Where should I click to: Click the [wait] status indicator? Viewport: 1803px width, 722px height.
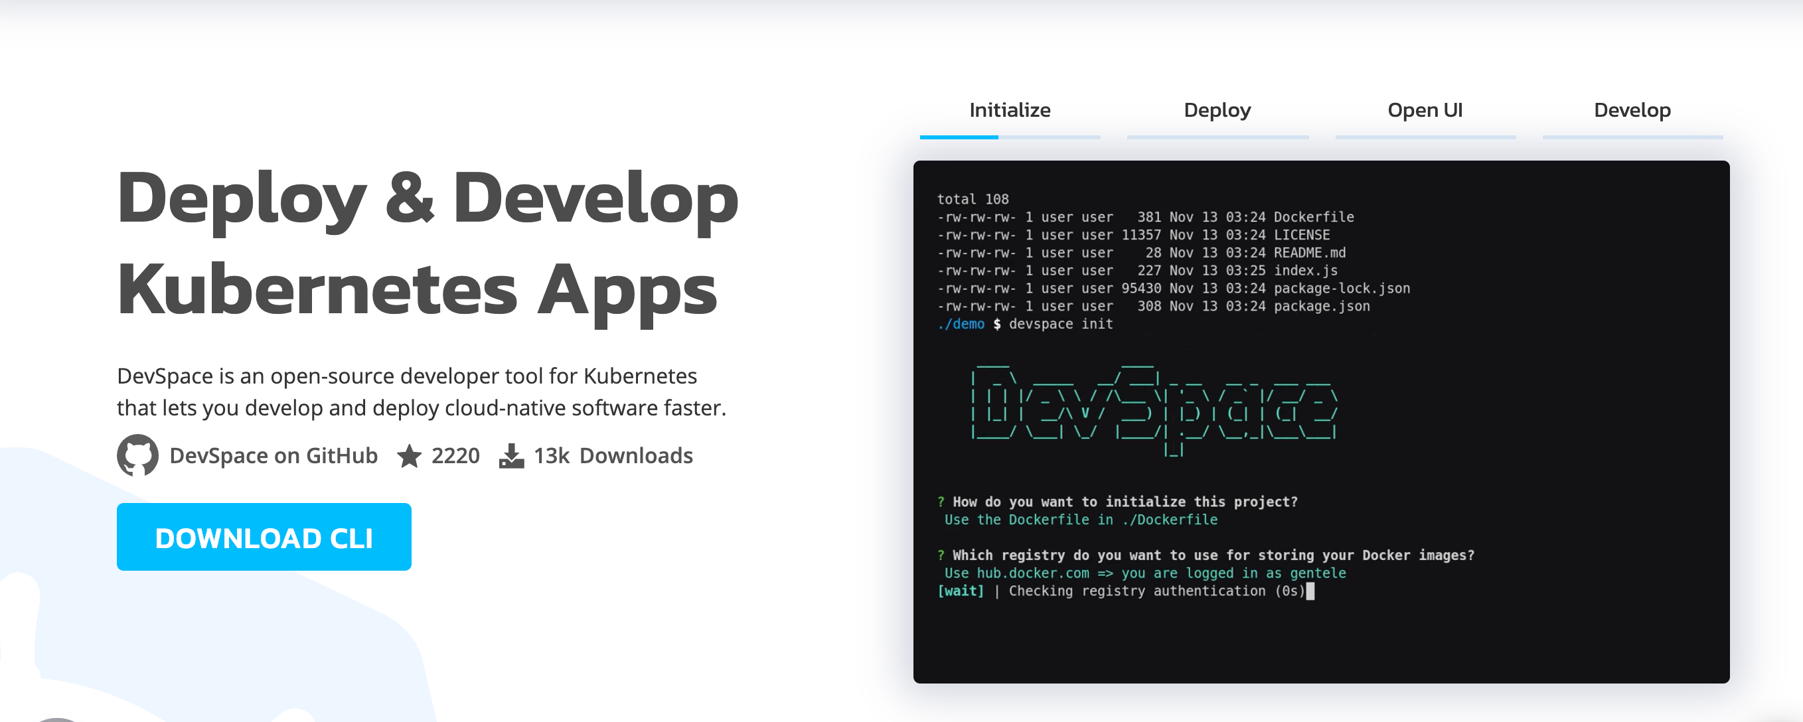(961, 591)
